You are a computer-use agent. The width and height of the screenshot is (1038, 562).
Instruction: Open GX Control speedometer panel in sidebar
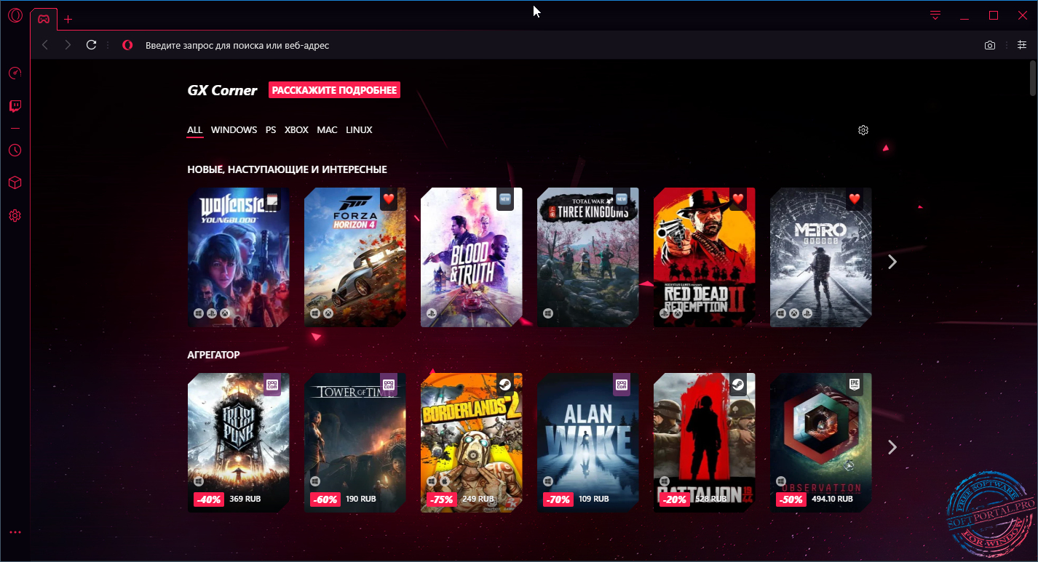coord(15,73)
